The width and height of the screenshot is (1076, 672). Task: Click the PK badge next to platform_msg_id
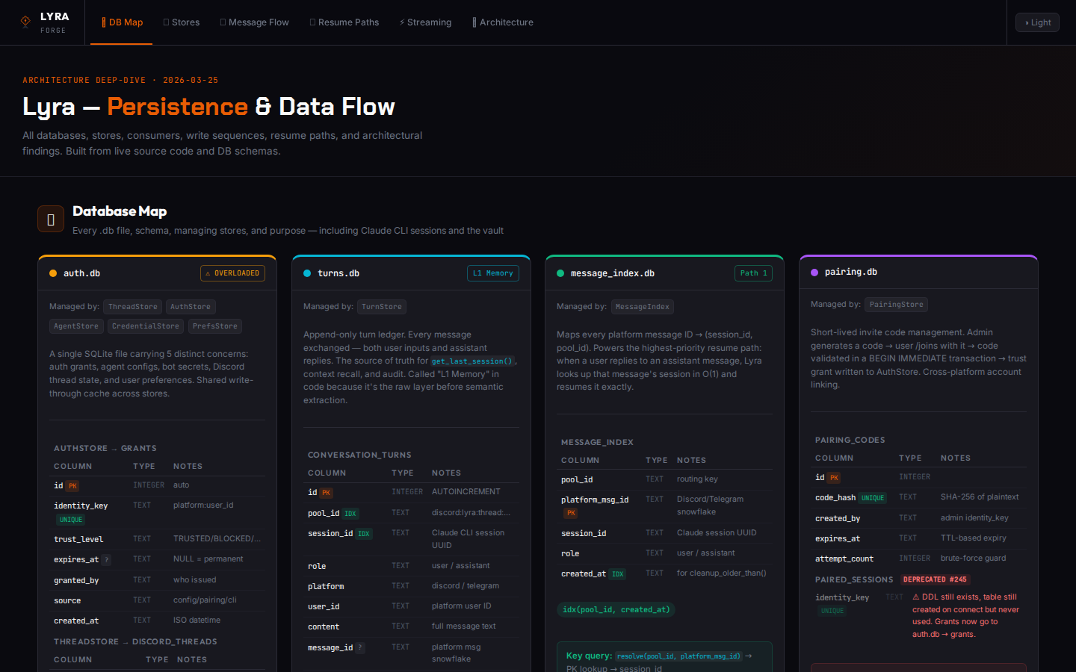571,513
